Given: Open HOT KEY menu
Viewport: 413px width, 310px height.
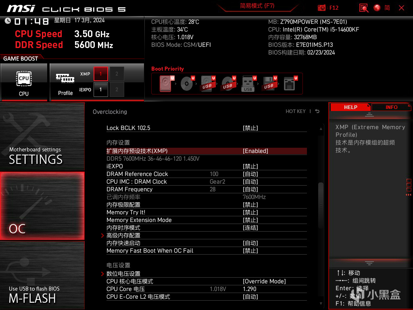Looking at the screenshot, I should pos(296,111).
